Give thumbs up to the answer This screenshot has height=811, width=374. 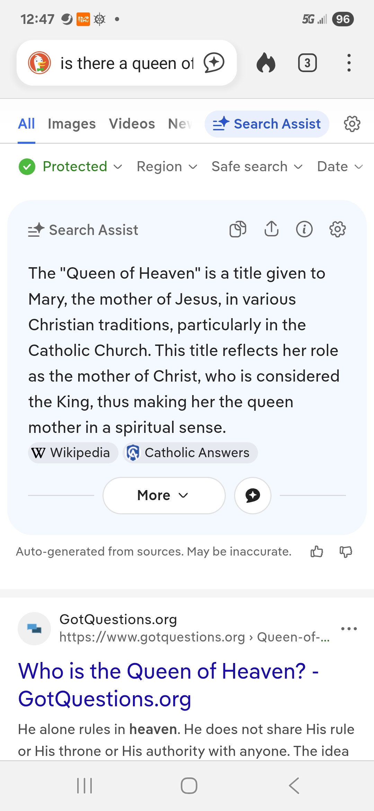317,551
